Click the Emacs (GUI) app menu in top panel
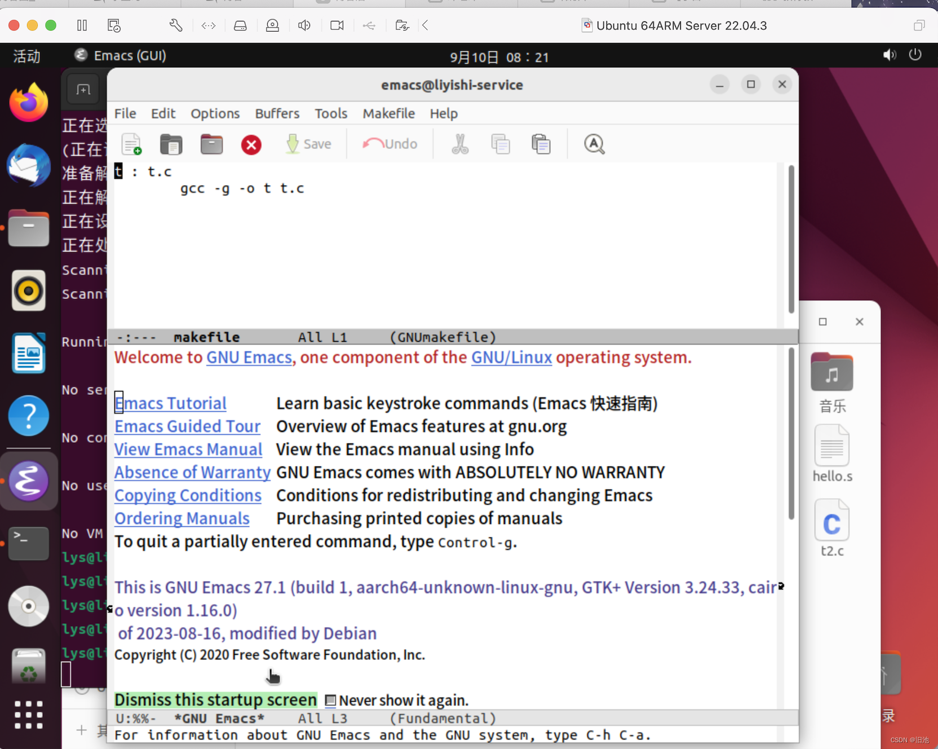The height and width of the screenshot is (749, 938). click(x=120, y=56)
